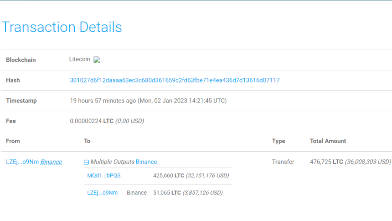This screenshot has height=221, width=392.
Task: Open sender address LZEj...o9Nm Binance
Action: coord(22,162)
